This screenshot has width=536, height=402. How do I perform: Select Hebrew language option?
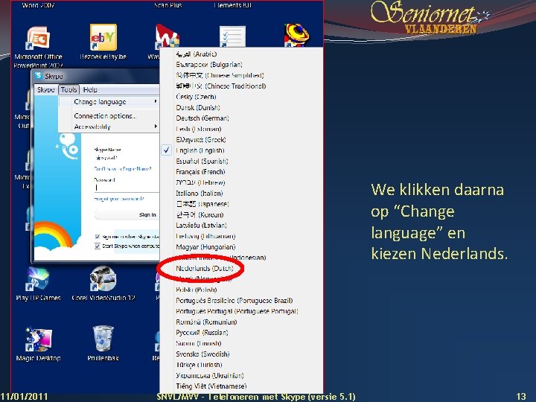point(200,182)
